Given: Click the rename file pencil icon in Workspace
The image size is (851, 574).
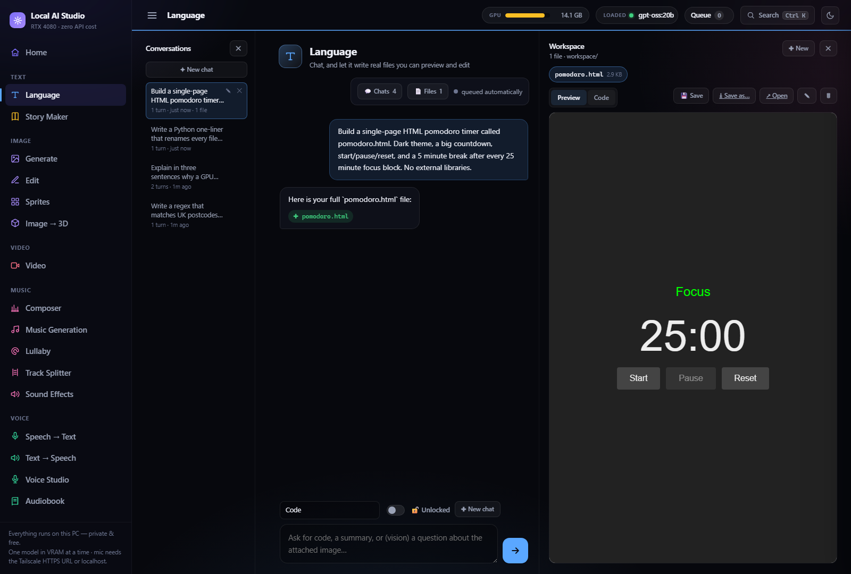Looking at the screenshot, I should 807,96.
